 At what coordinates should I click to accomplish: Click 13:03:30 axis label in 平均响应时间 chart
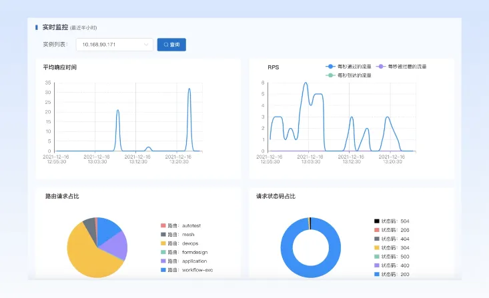[97, 162]
